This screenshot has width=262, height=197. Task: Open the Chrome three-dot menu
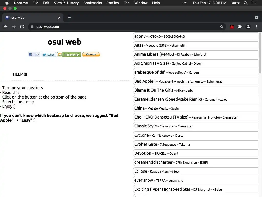[256, 27]
